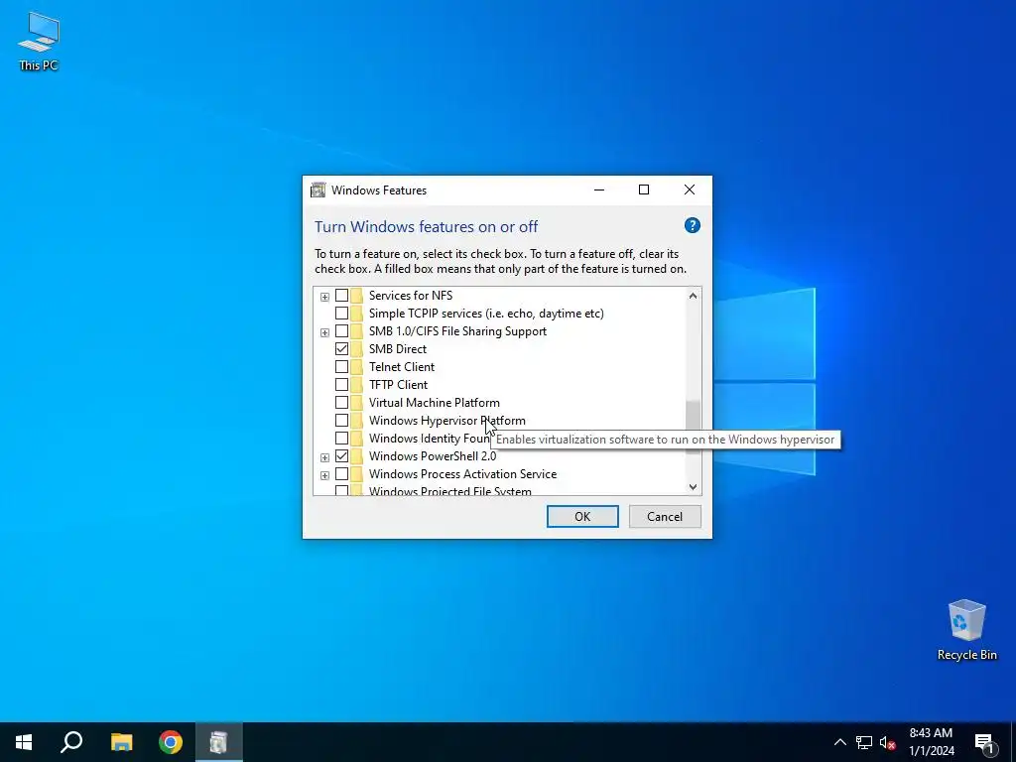Select Simple TCPIP services row label
Viewport: 1016px width, 762px height.
click(486, 313)
